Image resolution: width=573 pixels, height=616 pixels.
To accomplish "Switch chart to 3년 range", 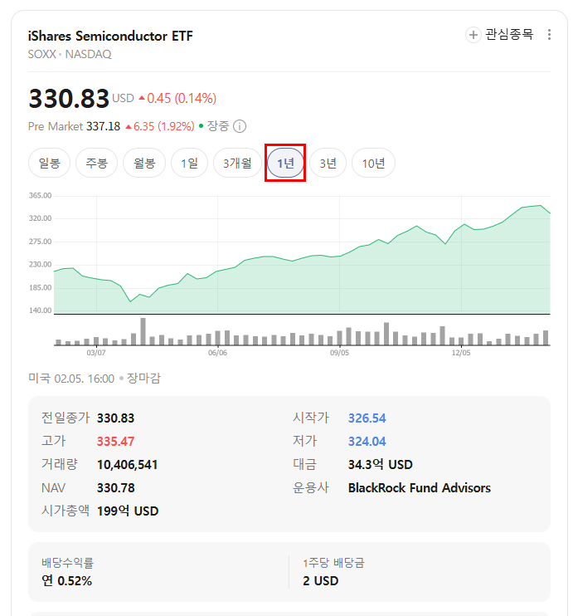I will (x=328, y=163).
